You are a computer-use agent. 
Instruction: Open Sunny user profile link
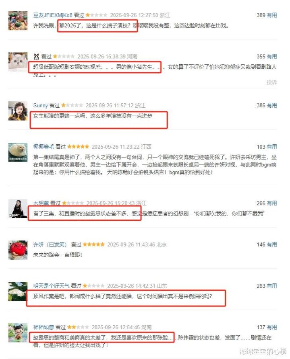point(40,106)
